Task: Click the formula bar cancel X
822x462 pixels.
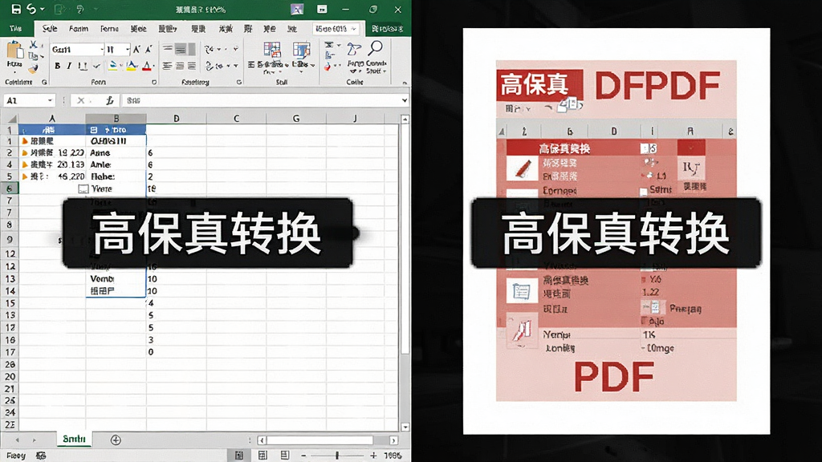Action: click(81, 100)
